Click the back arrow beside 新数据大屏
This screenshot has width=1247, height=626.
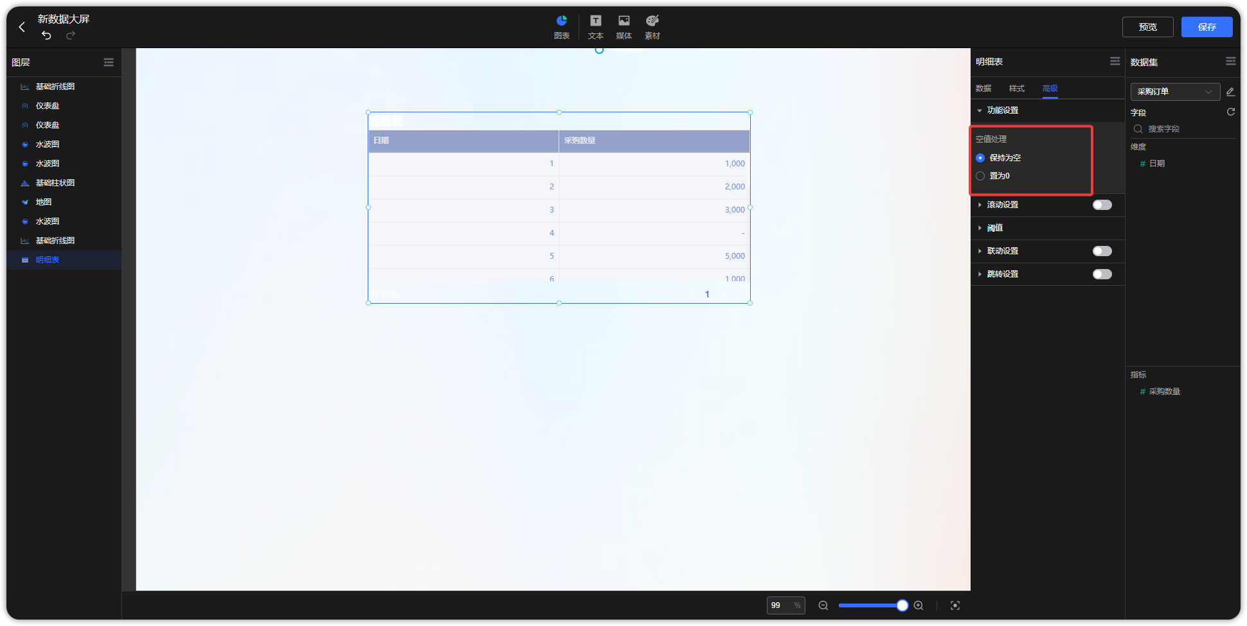22,27
